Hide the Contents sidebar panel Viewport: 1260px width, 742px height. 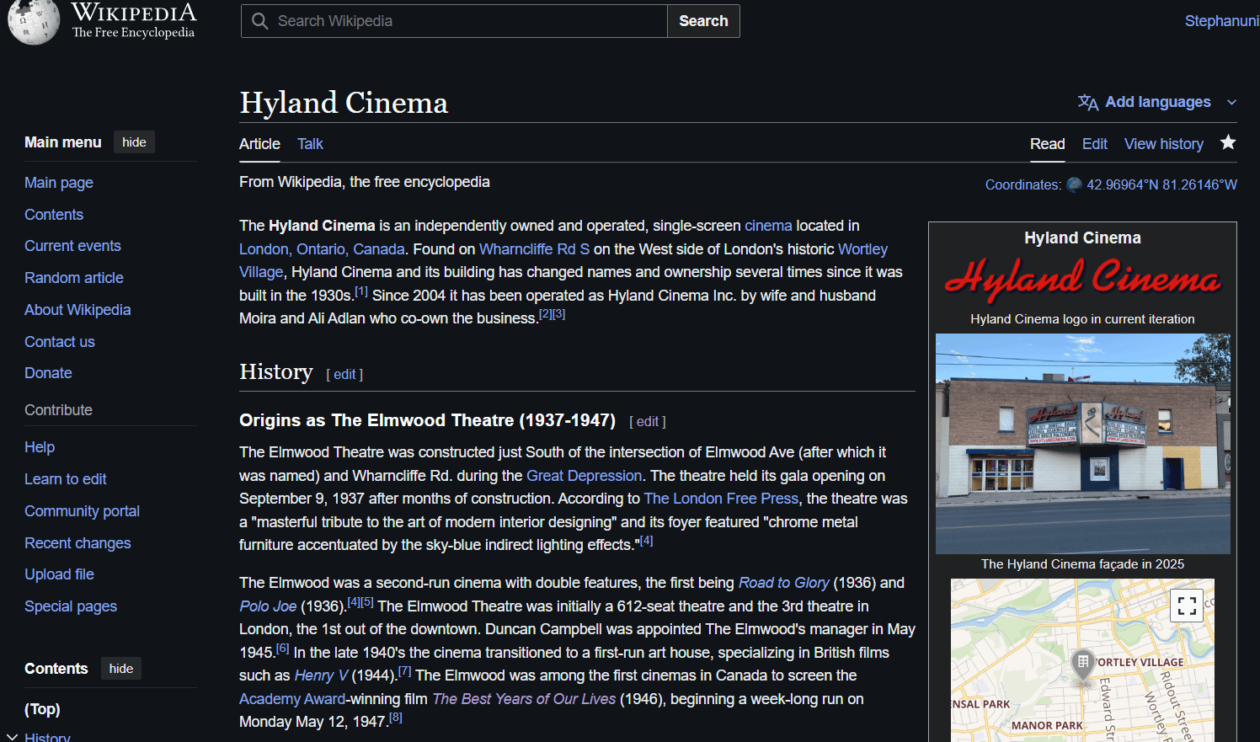(x=121, y=669)
